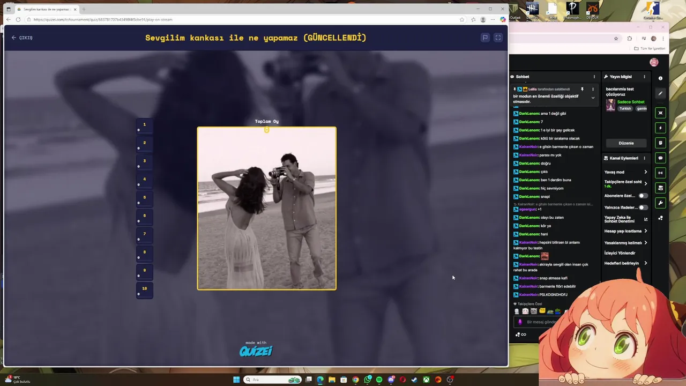Click the beach couple photo card

pos(266,208)
